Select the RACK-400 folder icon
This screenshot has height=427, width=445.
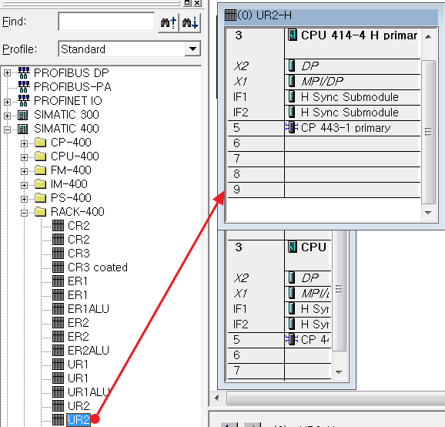coord(41,212)
